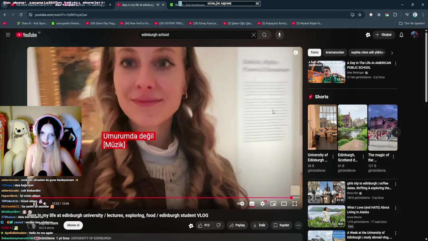Open the Chrome extensions puzzle icon
428x241 pixels.
(395, 15)
